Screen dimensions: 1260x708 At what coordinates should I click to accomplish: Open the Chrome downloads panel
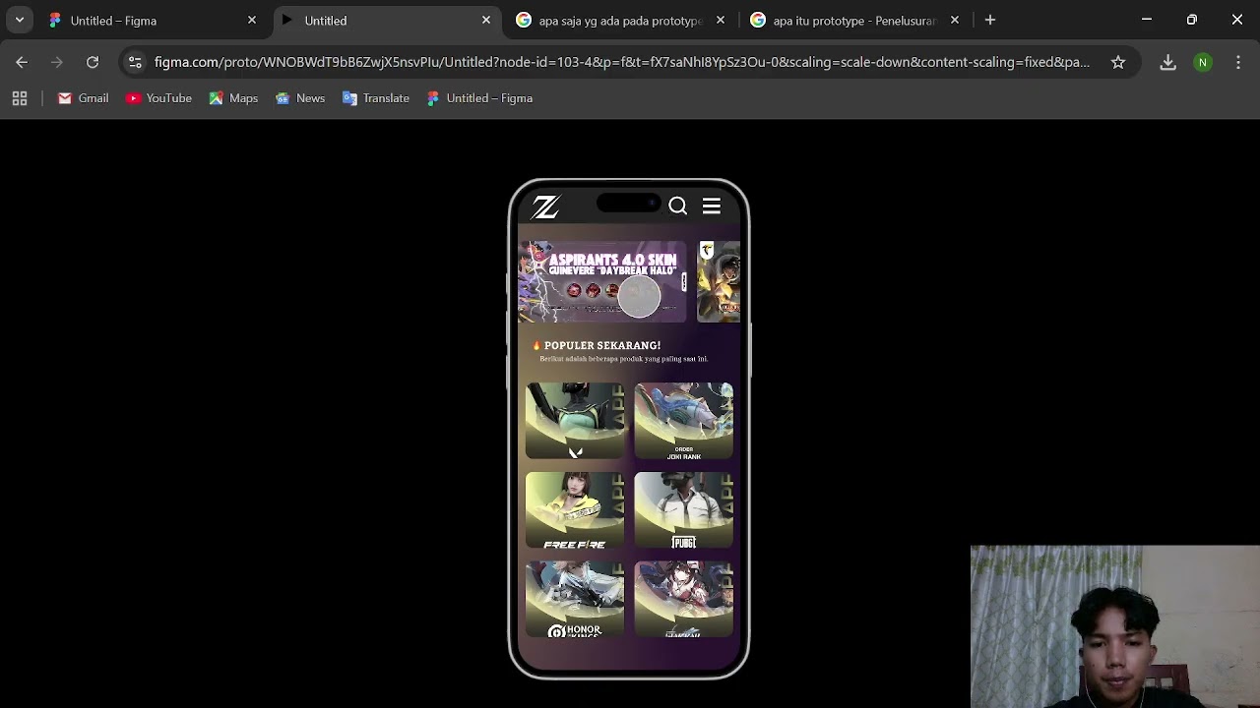[x=1168, y=62]
